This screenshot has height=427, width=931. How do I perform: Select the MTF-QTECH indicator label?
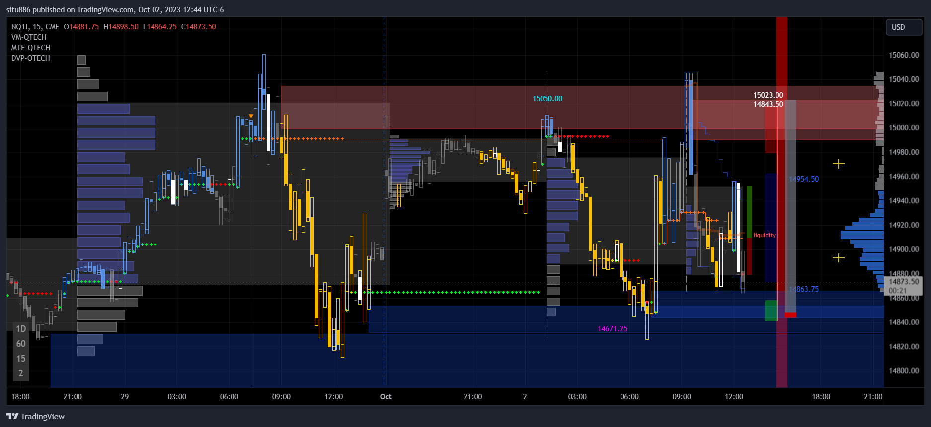coord(31,48)
